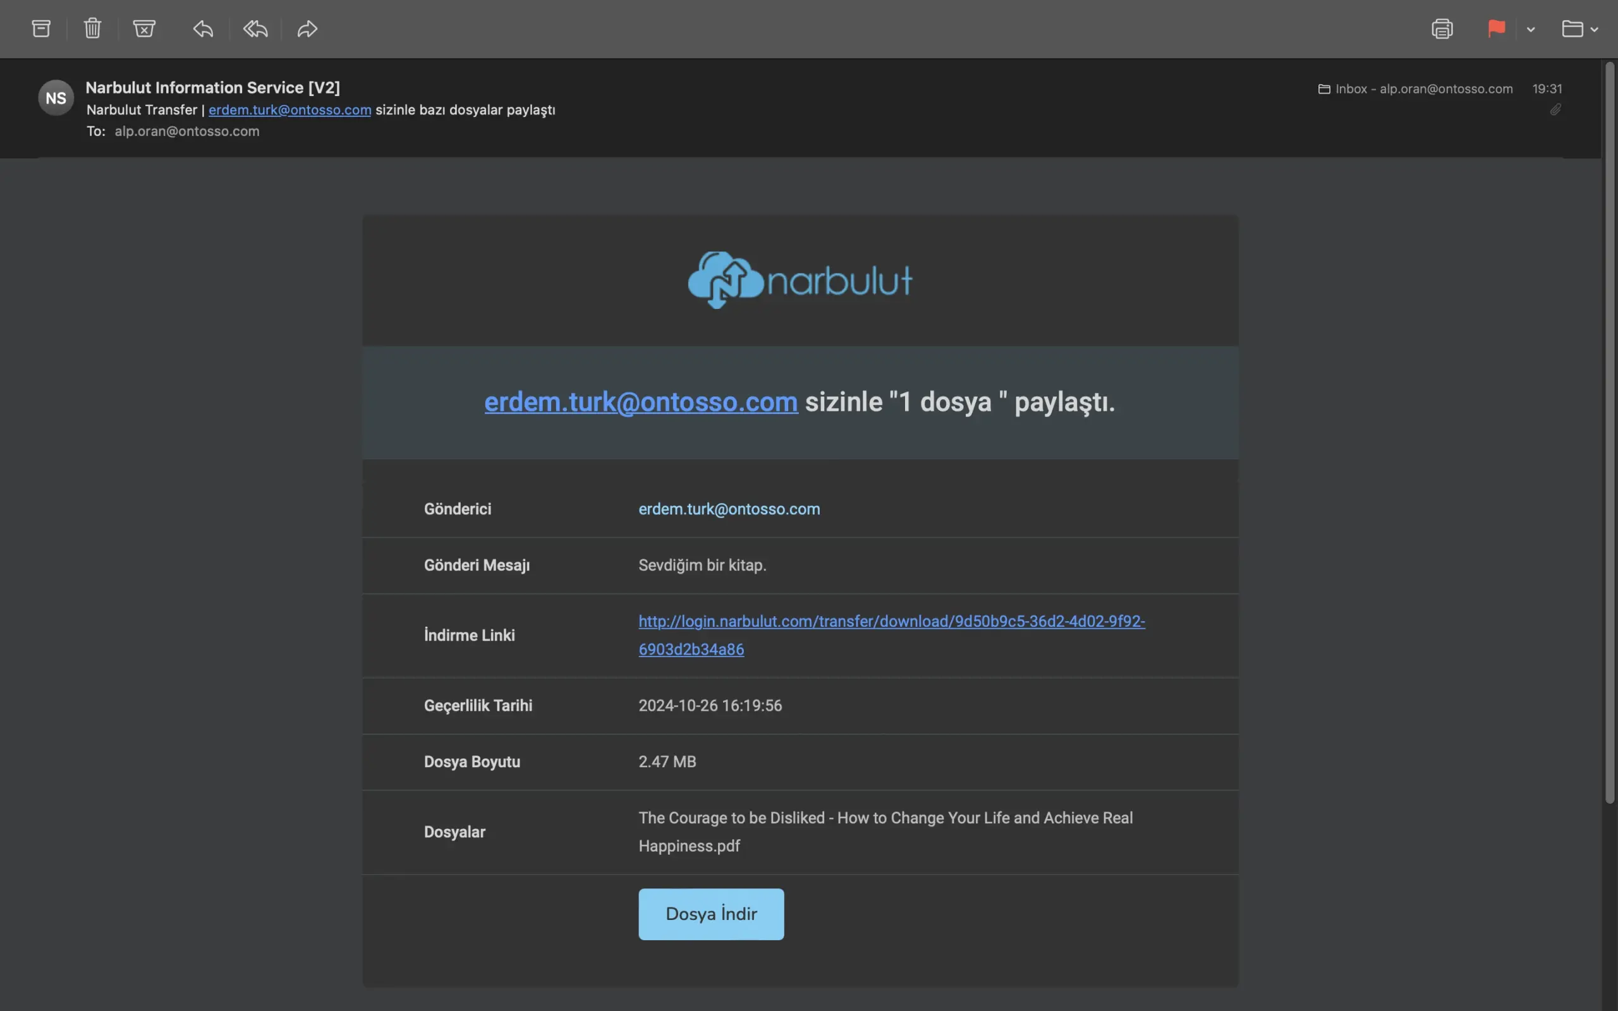Viewport: 1618px width, 1011px height.
Task: Open erdem.turk email link in subject line
Action: (x=289, y=110)
